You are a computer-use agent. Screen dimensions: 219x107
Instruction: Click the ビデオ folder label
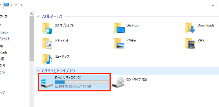coord(201,41)
